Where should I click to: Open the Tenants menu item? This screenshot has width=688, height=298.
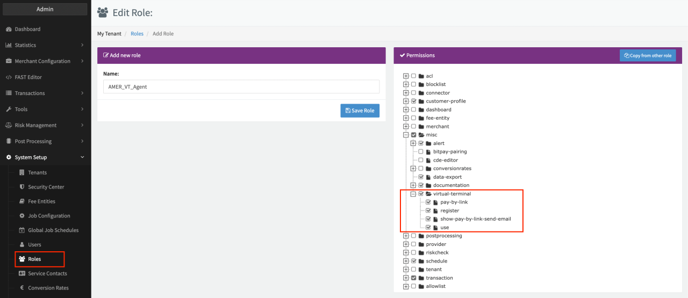pyautogui.click(x=37, y=172)
